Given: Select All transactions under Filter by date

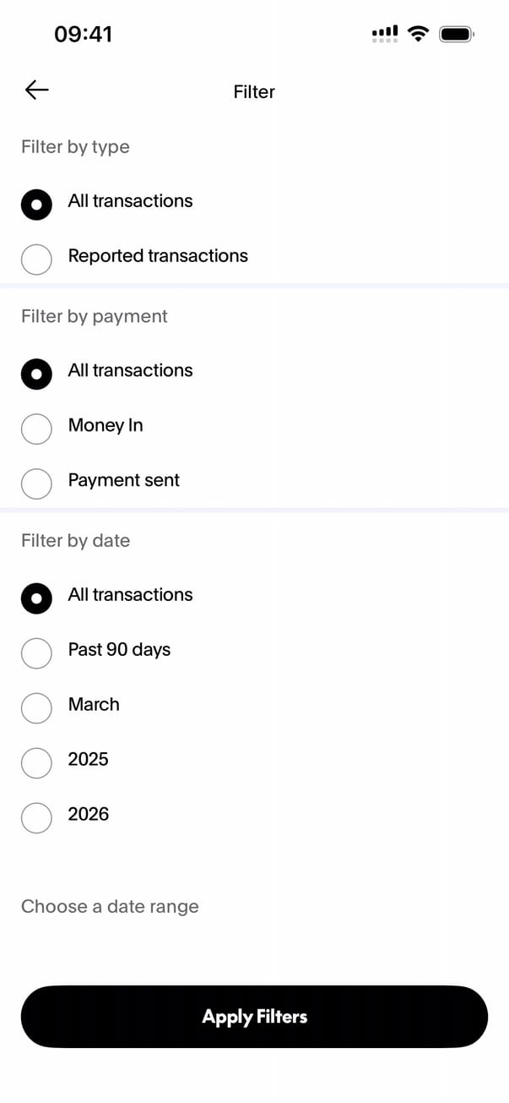Looking at the screenshot, I should point(36,597).
